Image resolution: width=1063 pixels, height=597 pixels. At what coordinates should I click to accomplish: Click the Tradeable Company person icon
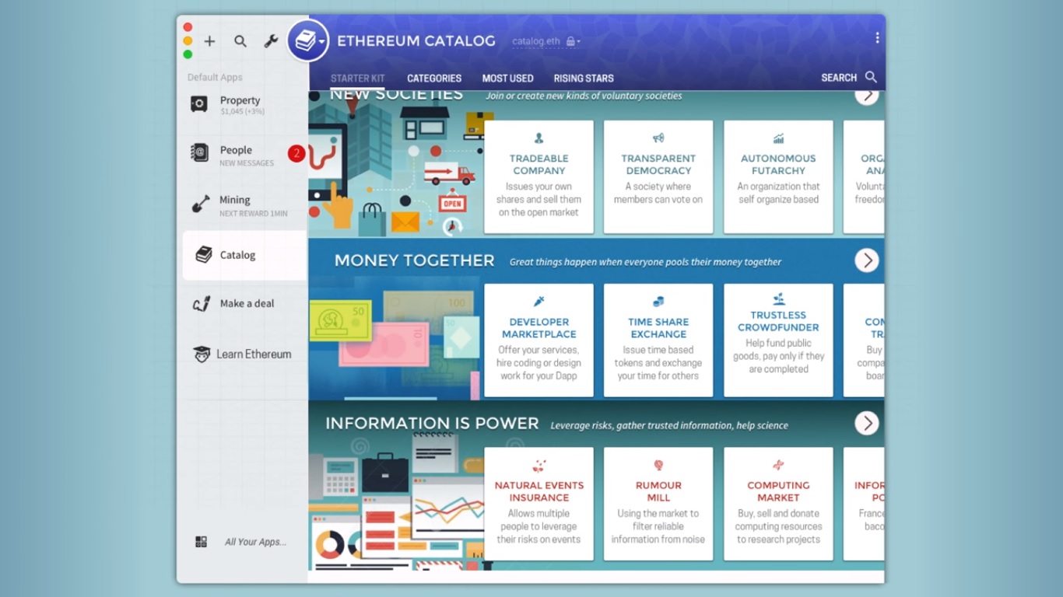point(539,138)
